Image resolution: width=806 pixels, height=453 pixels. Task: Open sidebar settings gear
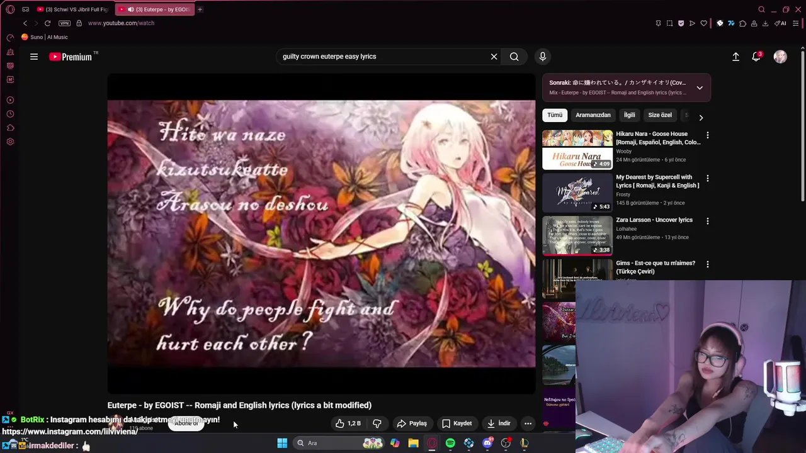[x=10, y=142]
